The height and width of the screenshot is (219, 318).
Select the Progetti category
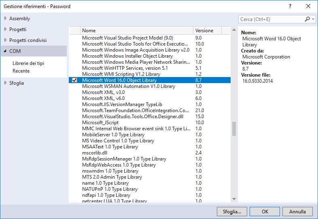[x=18, y=29]
